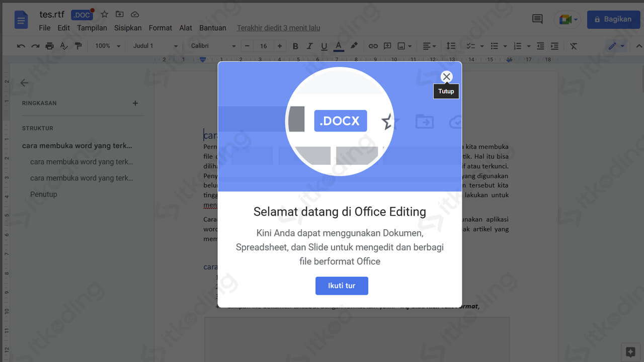Viewport: 644px width, 362px height.
Task: Open the Tampilan menu
Action: [92, 28]
